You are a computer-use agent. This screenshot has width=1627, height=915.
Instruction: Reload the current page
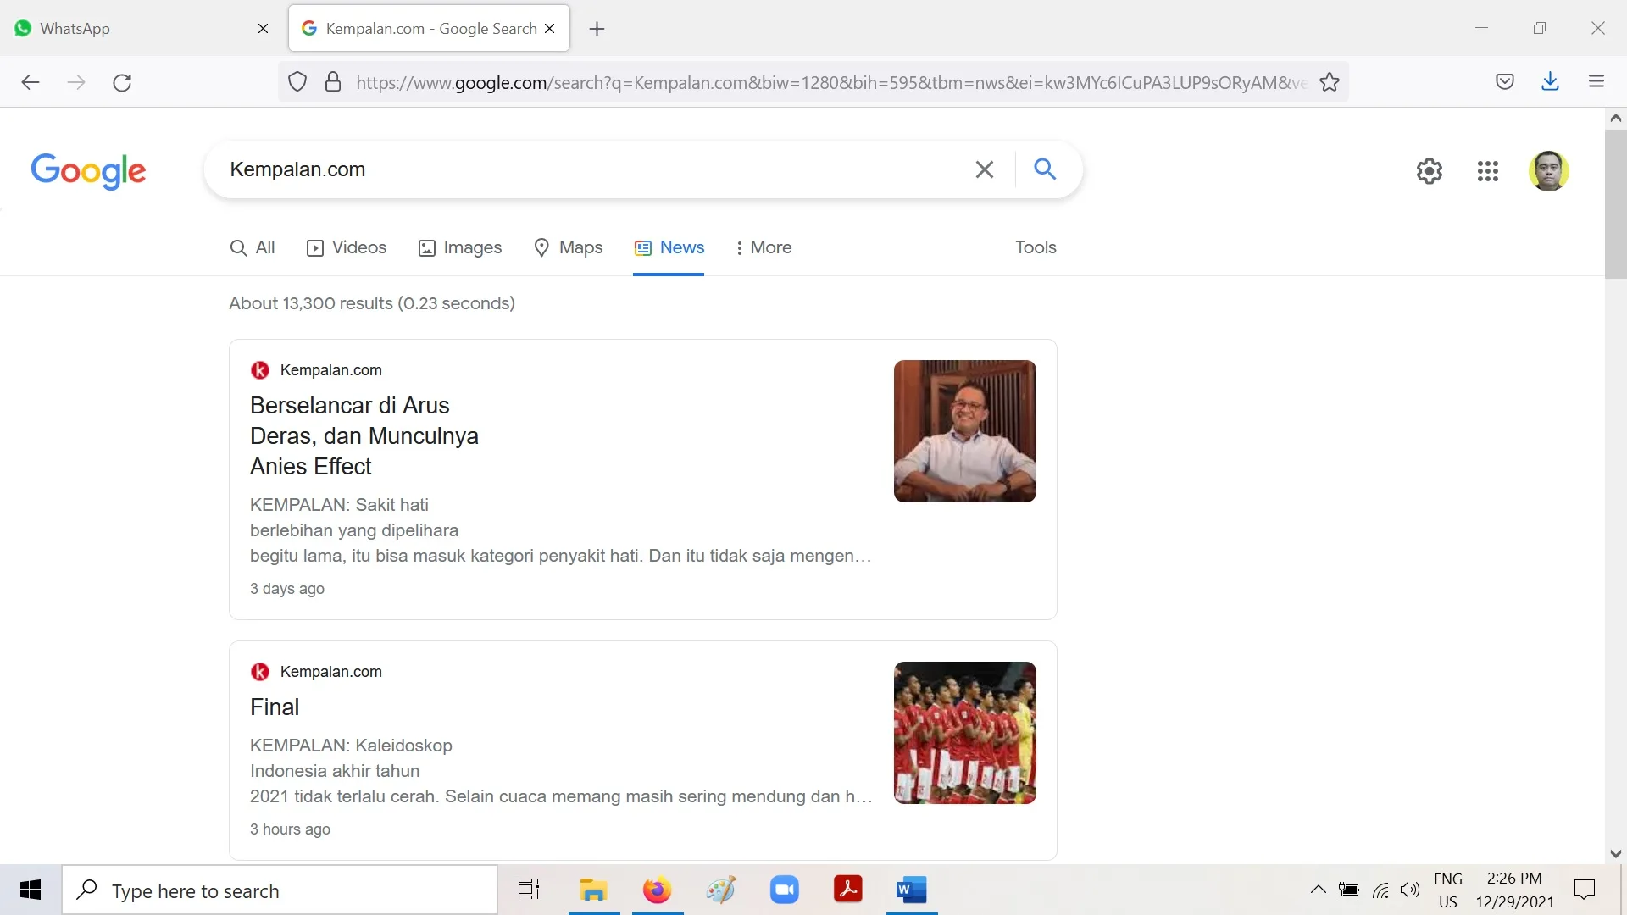click(122, 82)
